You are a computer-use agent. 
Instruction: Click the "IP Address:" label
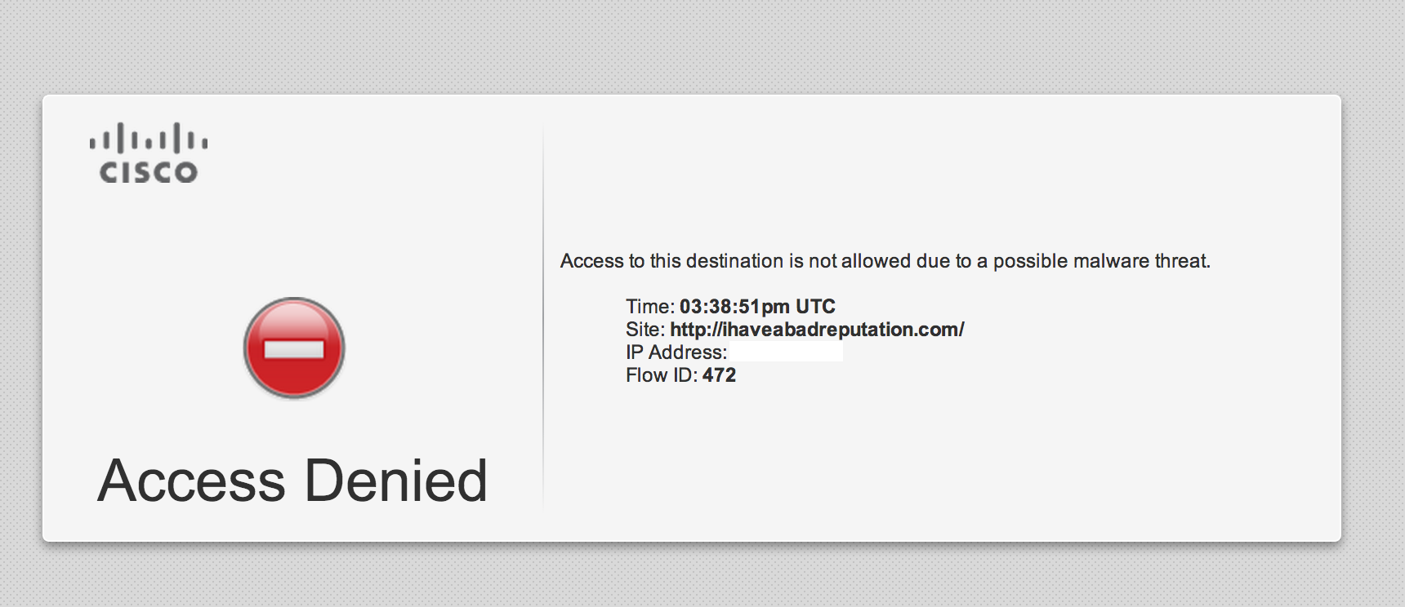676,352
